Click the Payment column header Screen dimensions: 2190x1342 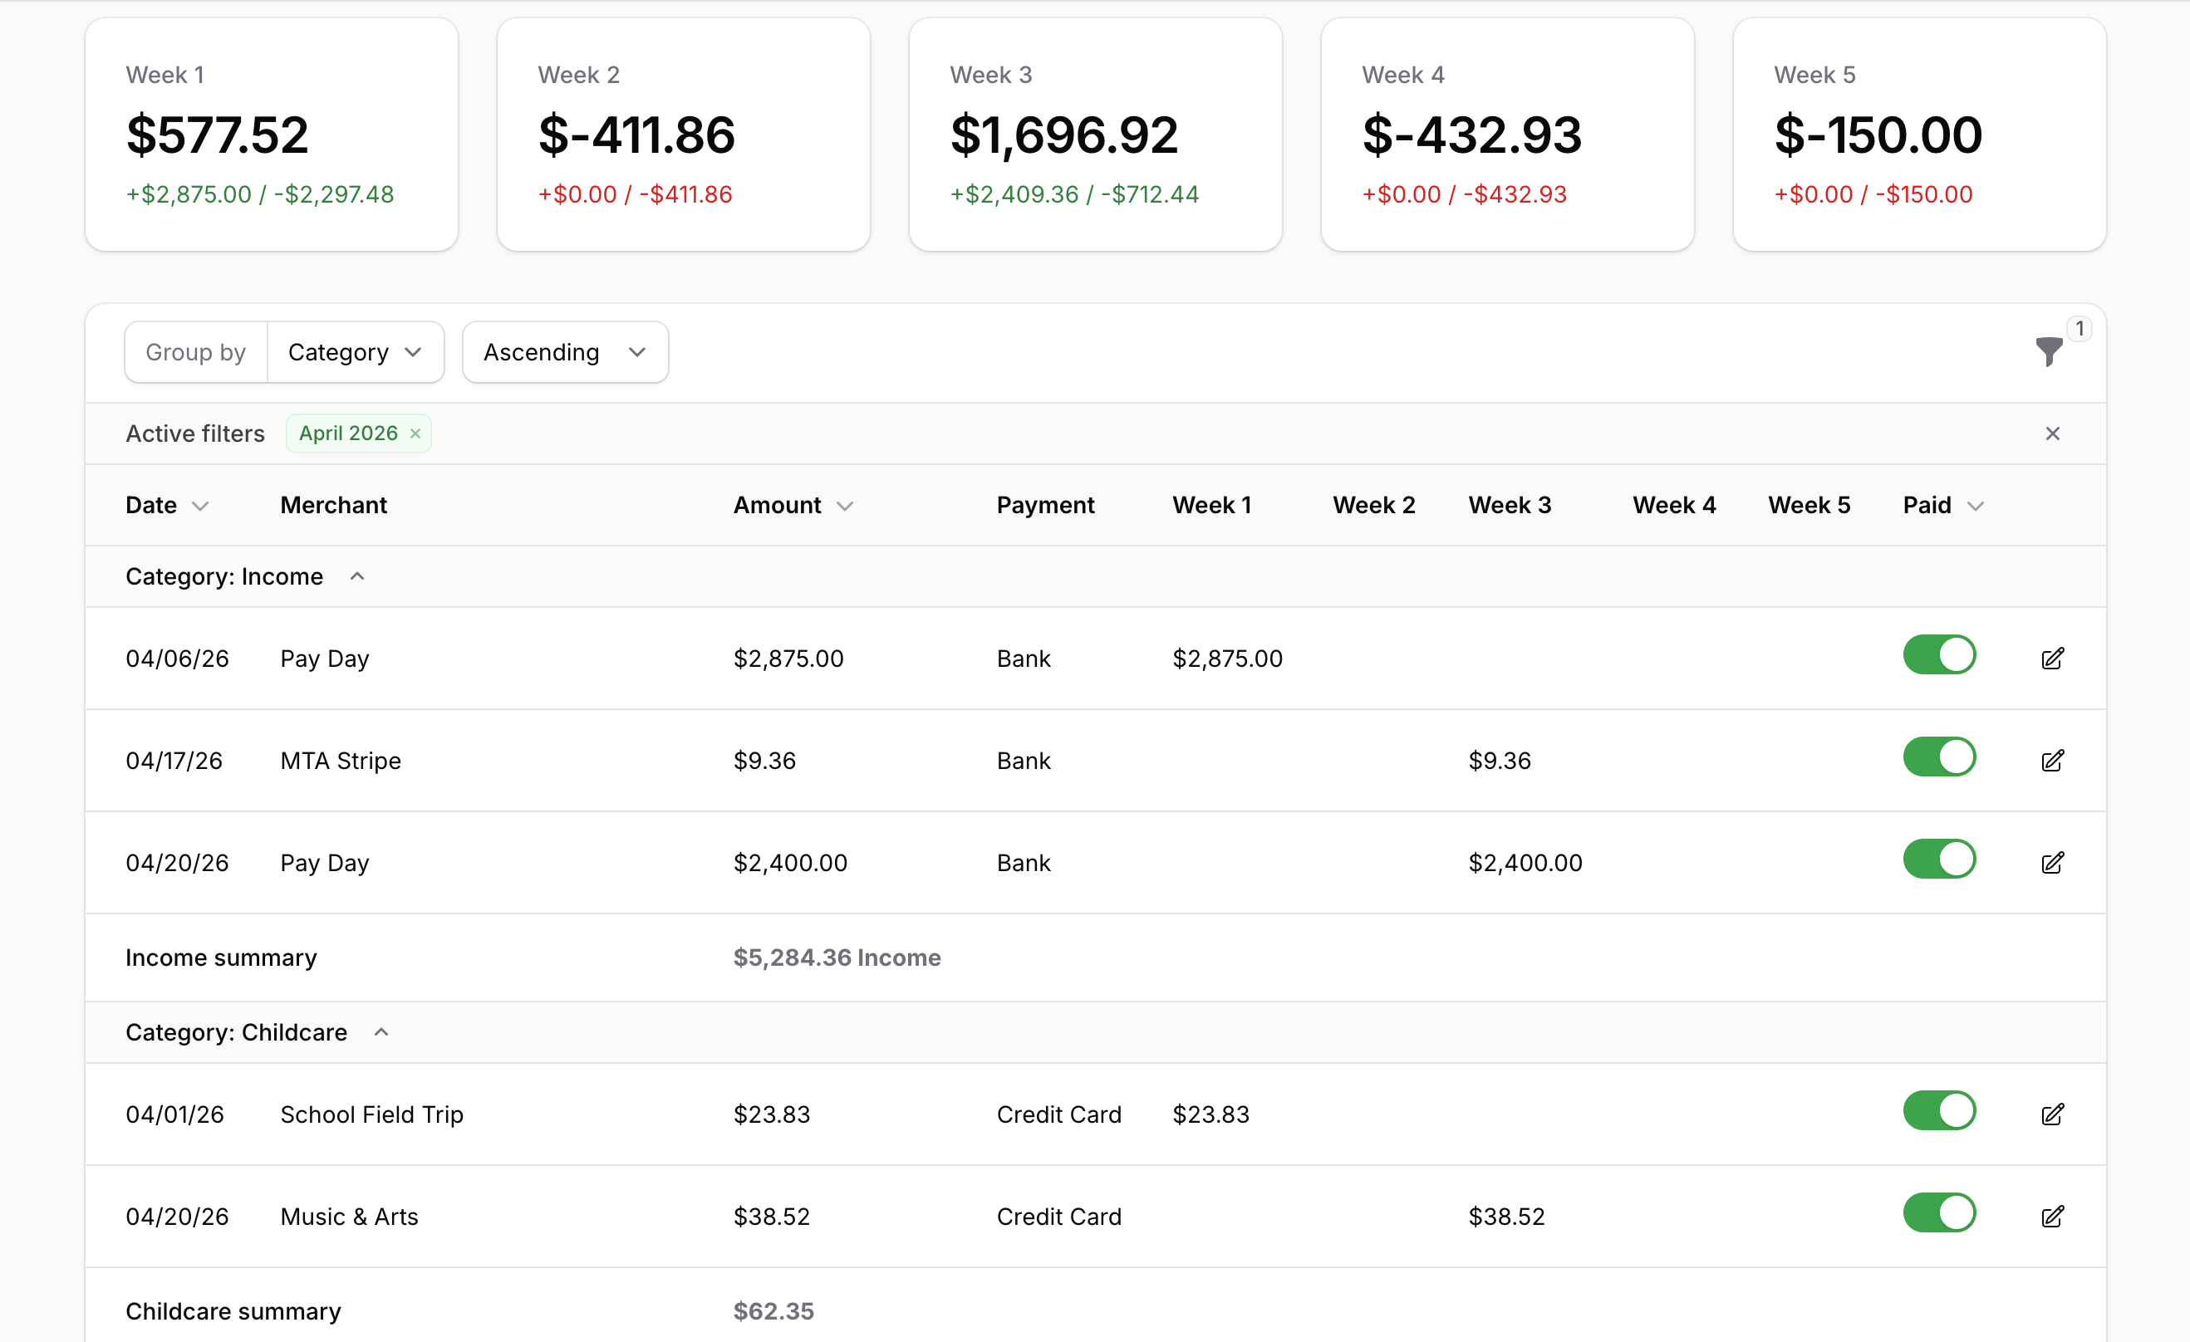tap(1045, 506)
